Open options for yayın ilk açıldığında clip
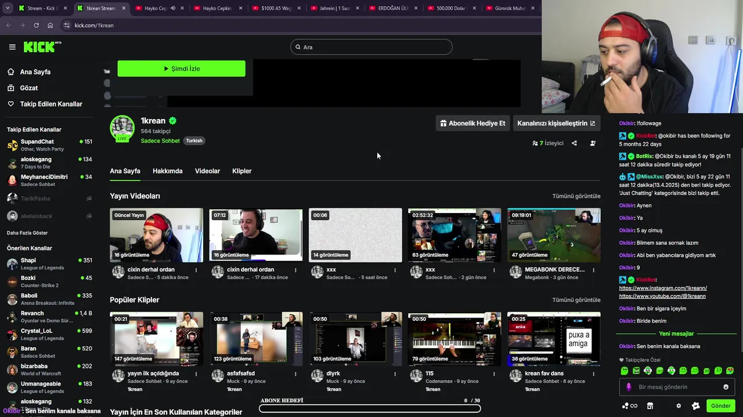The width and height of the screenshot is (743, 417). tap(196, 374)
